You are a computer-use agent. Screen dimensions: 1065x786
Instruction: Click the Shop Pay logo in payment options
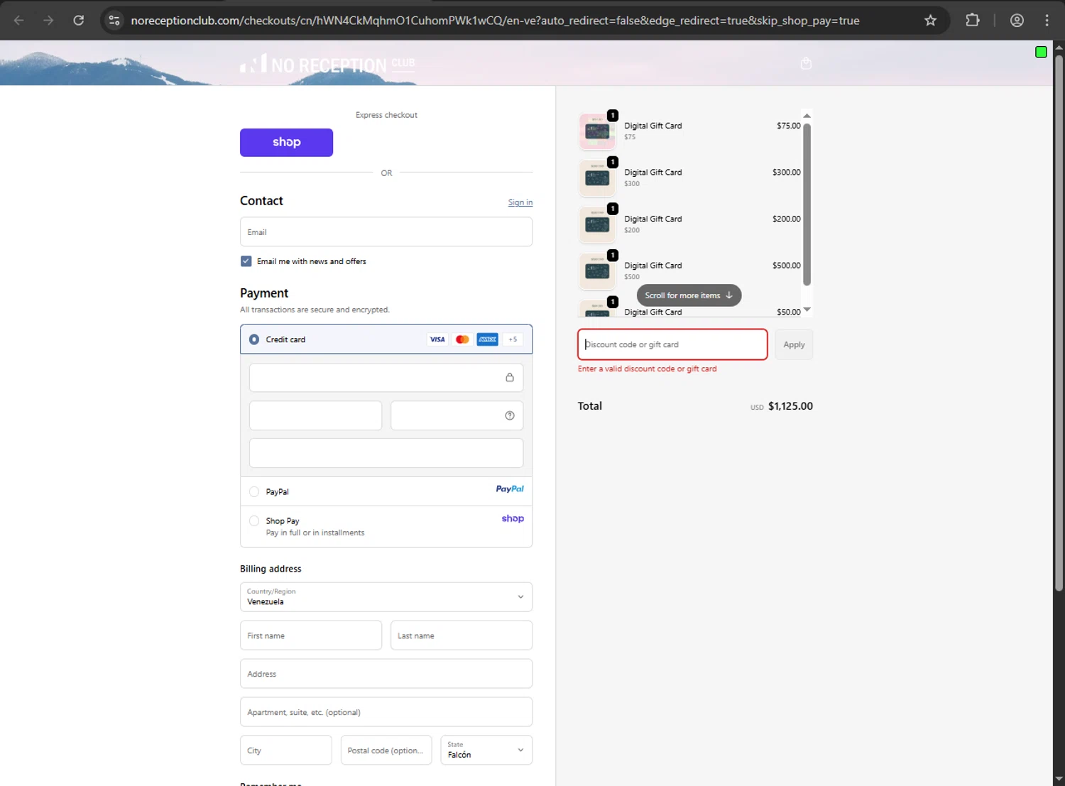point(513,518)
